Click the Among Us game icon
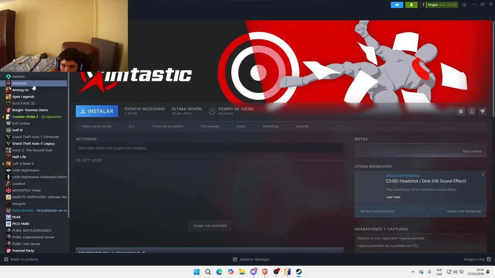This screenshot has height=278, width=495. [x=9, y=90]
